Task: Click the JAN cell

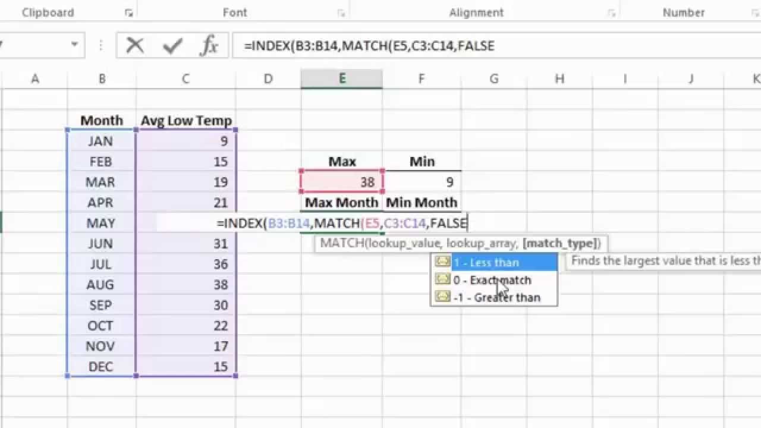Action: pos(102,141)
